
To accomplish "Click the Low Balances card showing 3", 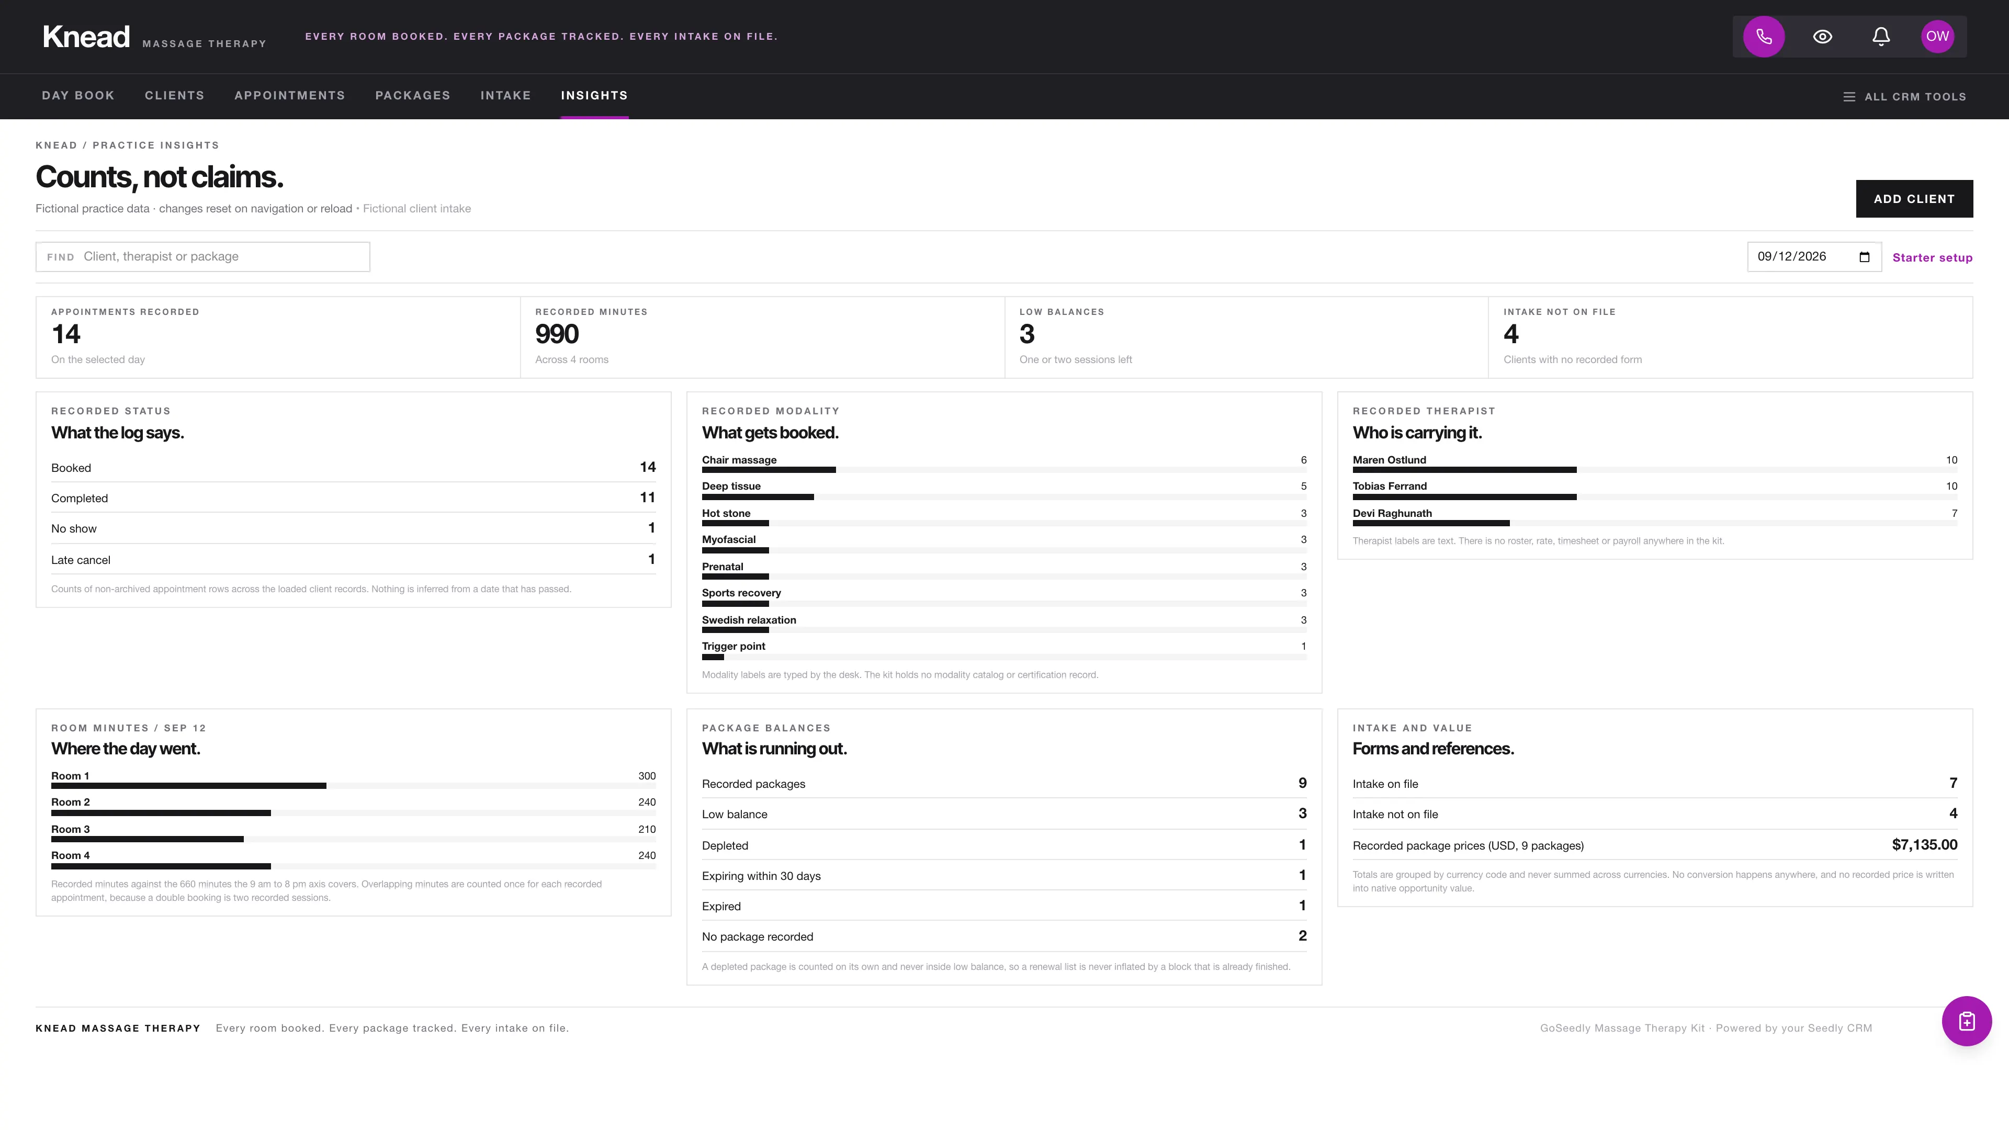I will [1246, 337].
